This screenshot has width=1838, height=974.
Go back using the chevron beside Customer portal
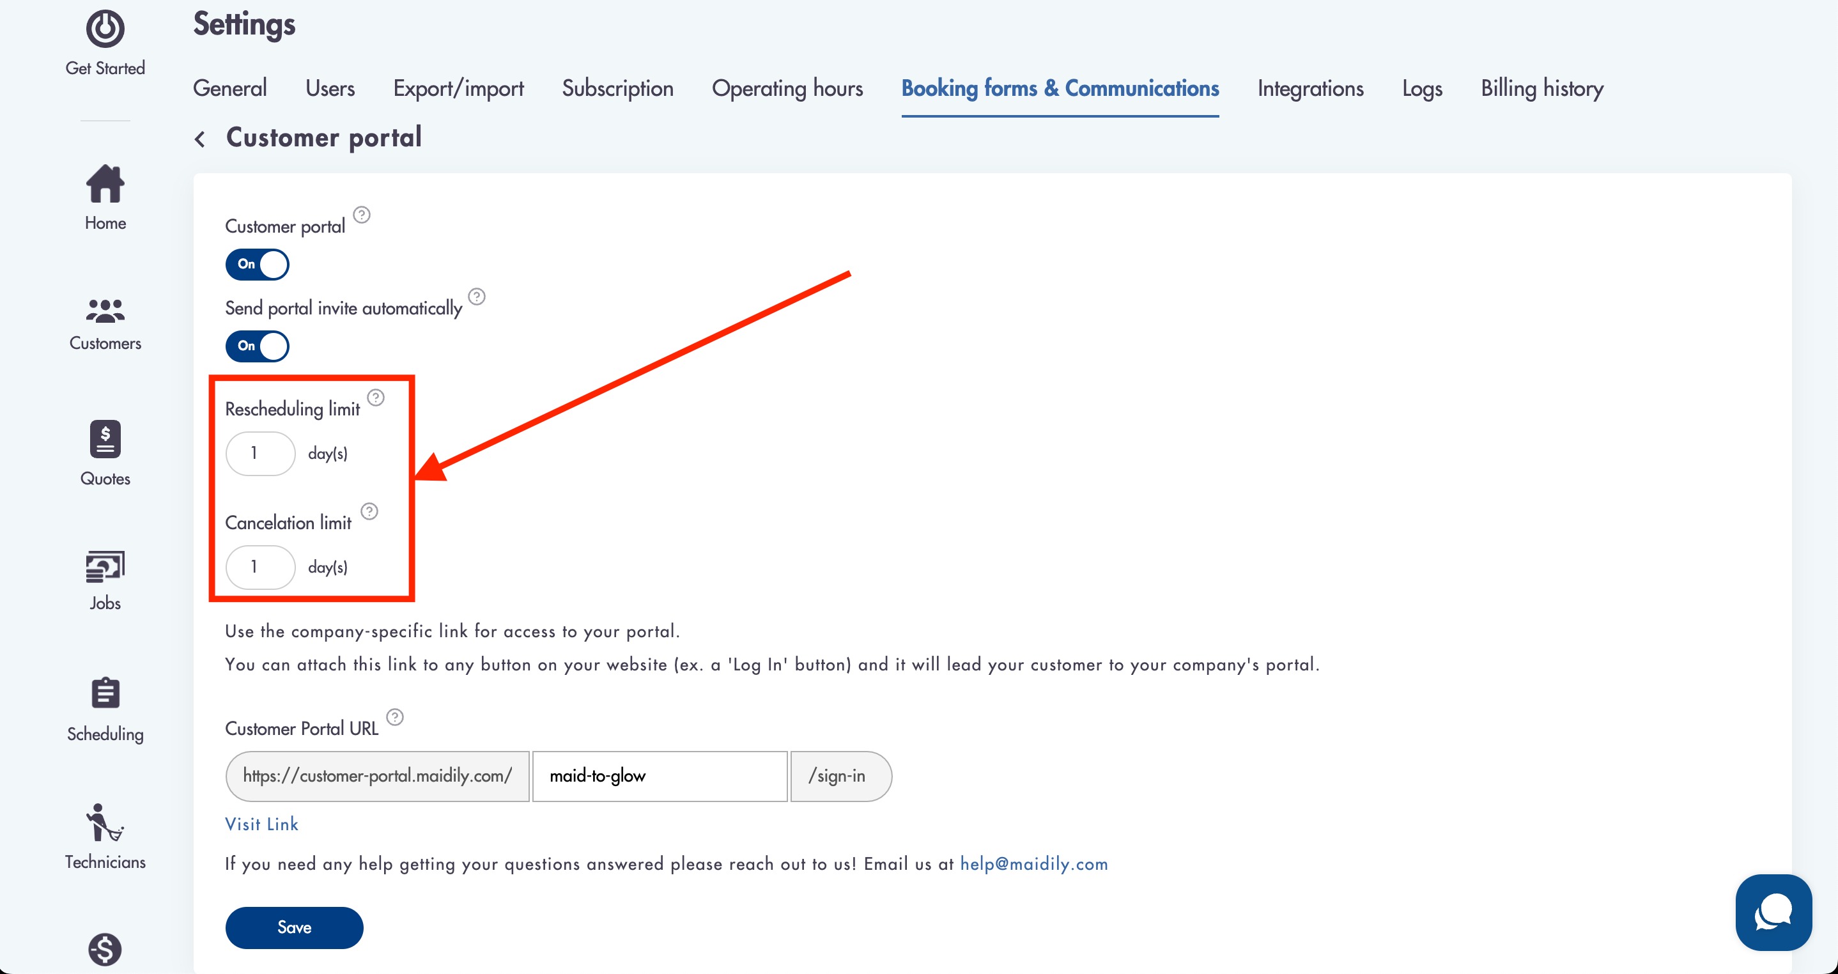[201, 139]
